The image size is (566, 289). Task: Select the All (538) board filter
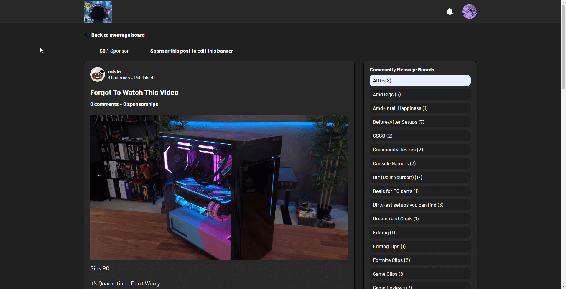(420, 80)
